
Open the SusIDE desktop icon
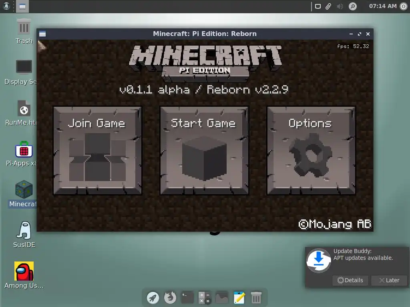coord(24,235)
